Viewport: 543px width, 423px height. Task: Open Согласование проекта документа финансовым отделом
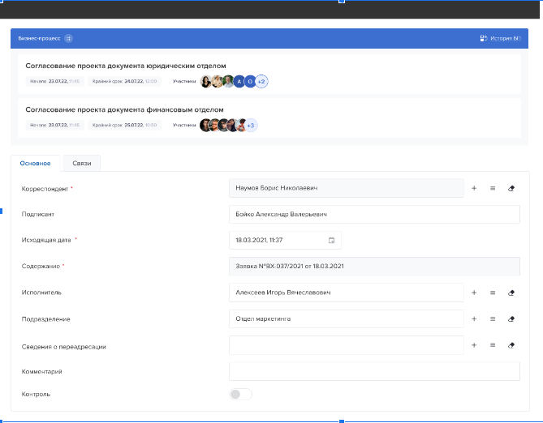click(x=124, y=109)
